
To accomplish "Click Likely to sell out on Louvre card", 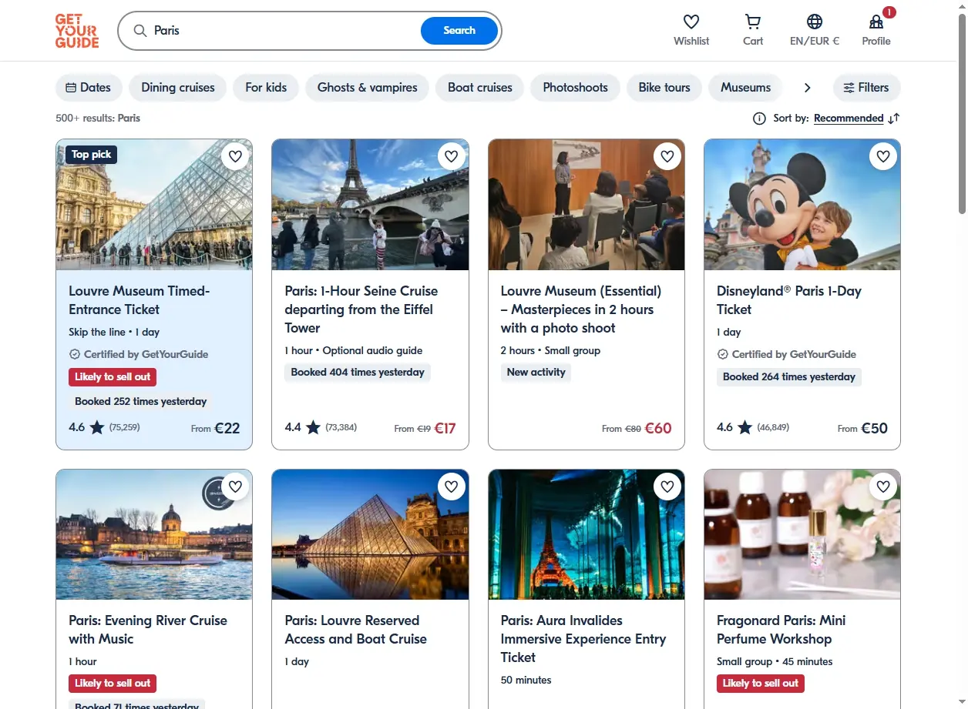I will click(x=113, y=377).
